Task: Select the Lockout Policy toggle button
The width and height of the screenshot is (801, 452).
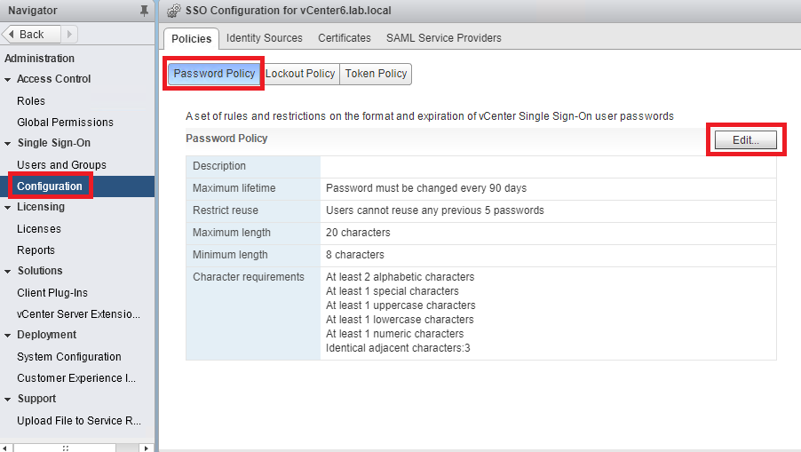Action: 300,74
